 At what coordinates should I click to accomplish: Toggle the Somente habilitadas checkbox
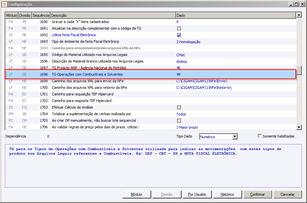click(260, 136)
